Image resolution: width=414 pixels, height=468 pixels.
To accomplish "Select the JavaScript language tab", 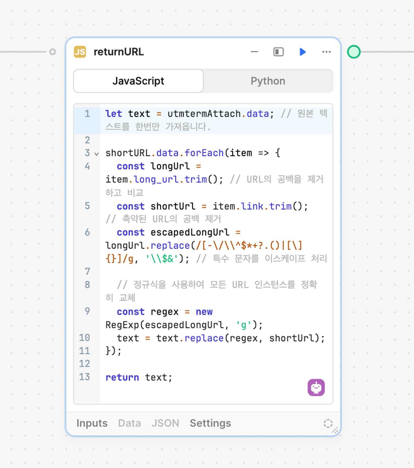I will click(x=138, y=81).
